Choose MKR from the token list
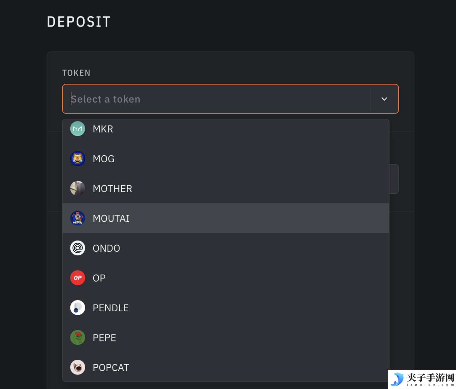456x389 pixels. tap(226, 129)
